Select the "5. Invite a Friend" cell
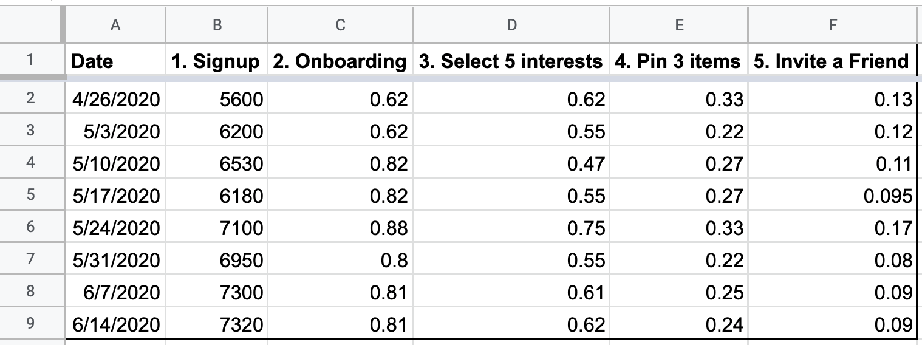 click(x=832, y=61)
